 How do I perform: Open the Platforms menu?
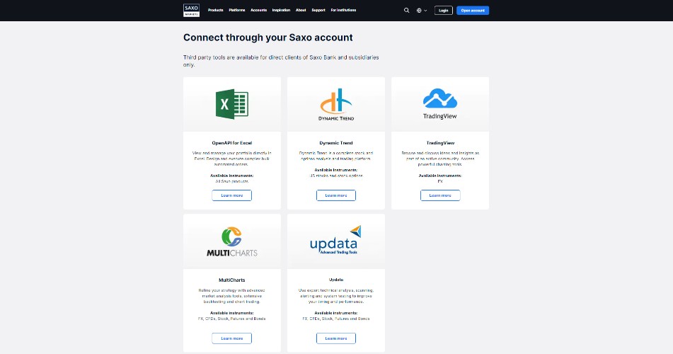(x=237, y=11)
